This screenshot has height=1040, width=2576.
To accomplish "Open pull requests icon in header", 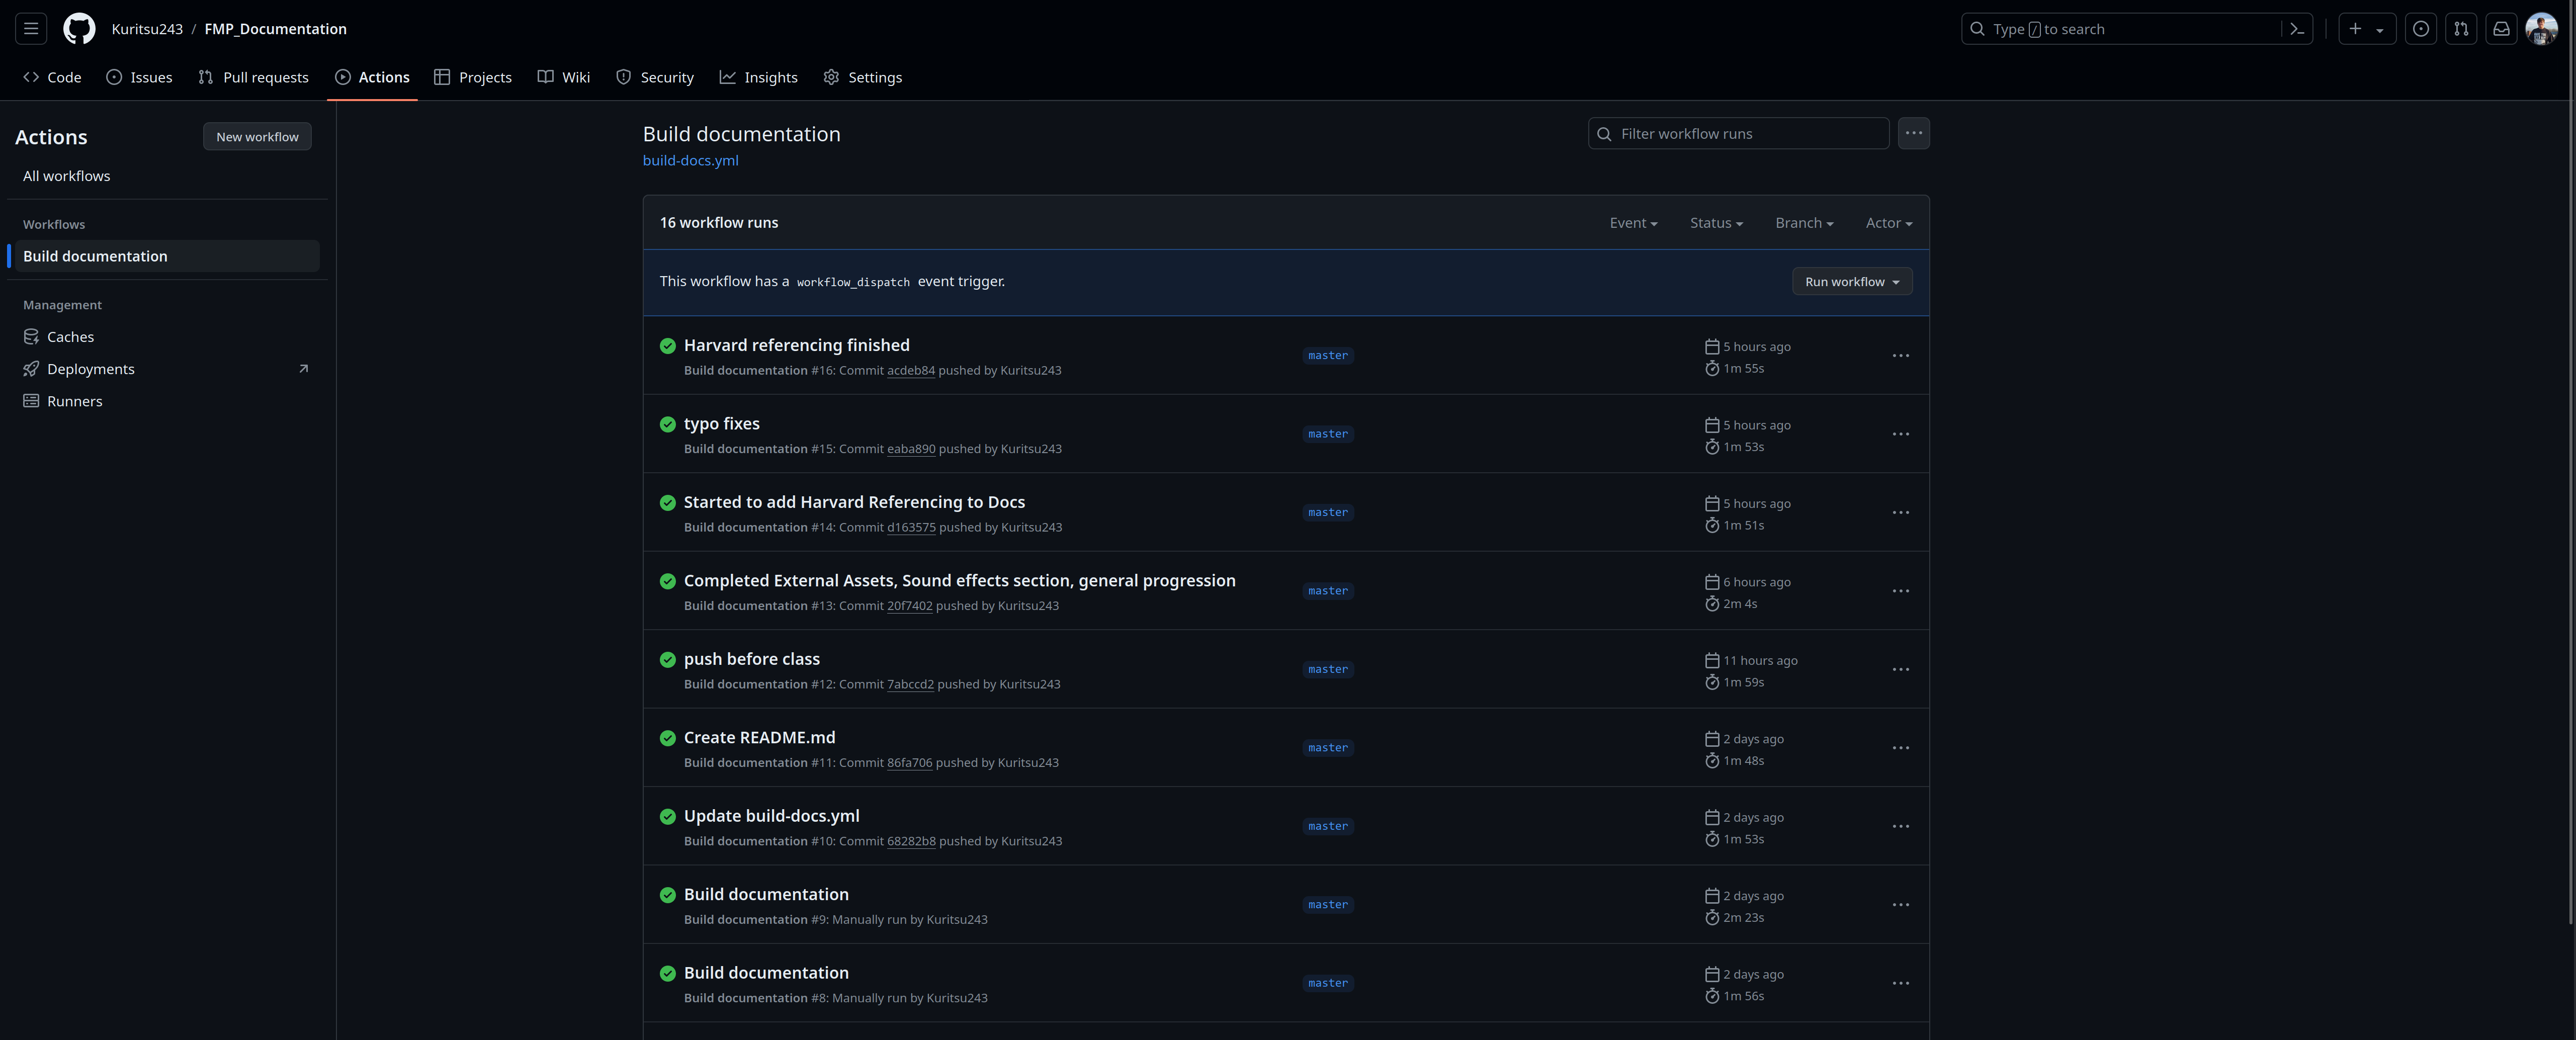I will [x=2461, y=29].
